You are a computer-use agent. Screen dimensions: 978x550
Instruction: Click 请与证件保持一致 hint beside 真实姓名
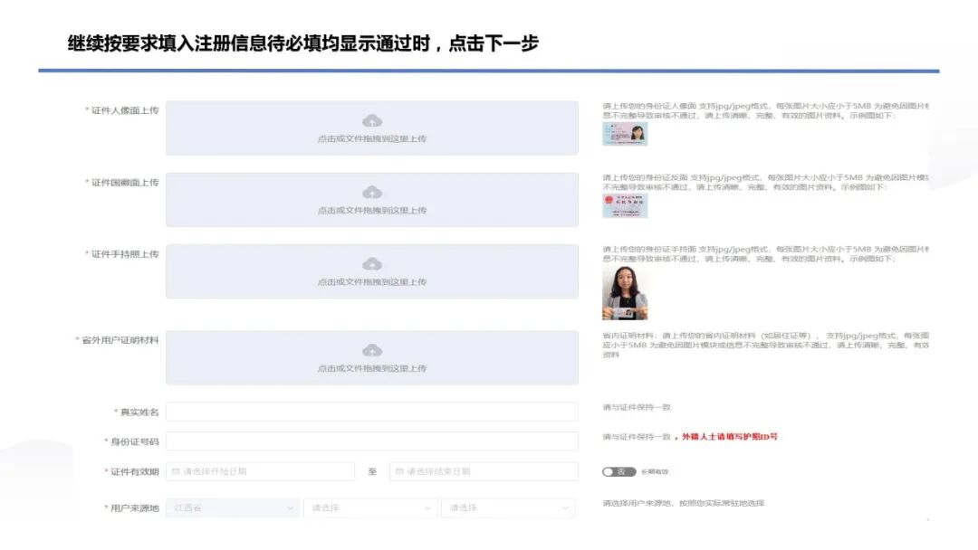point(637,407)
